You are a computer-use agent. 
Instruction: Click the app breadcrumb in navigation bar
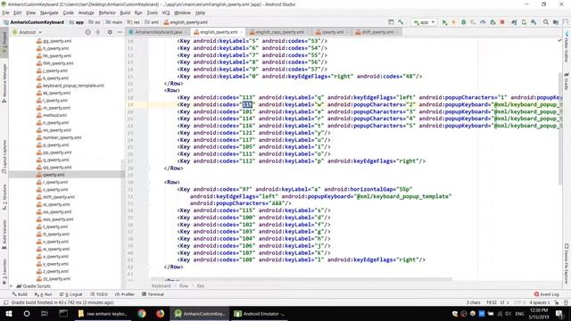pos(77,22)
